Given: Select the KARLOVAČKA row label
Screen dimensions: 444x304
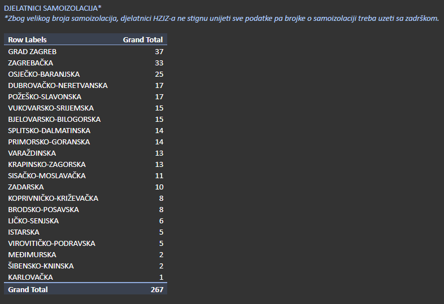Looking at the screenshot, I should [31, 277].
